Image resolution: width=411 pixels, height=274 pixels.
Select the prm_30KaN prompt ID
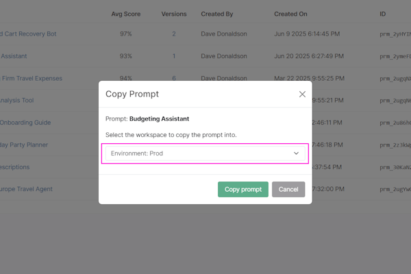point(395,167)
